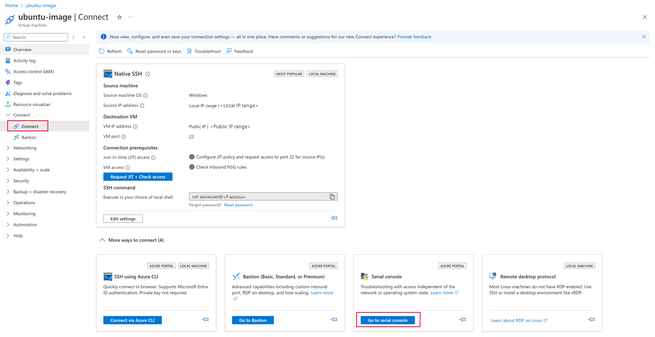Collapse More ways to connect section

(x=102, y=240)
